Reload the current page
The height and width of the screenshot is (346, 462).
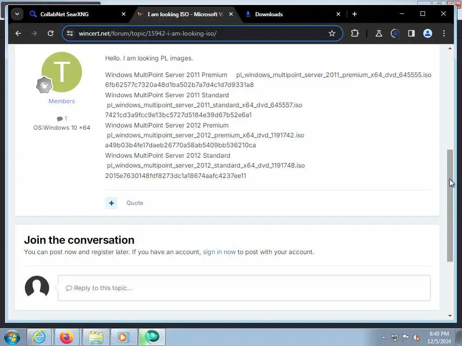pos(51,33)
